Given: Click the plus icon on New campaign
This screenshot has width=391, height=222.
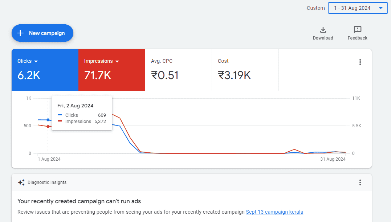Looking at the screenshot, I should click(x=20, y=33).
